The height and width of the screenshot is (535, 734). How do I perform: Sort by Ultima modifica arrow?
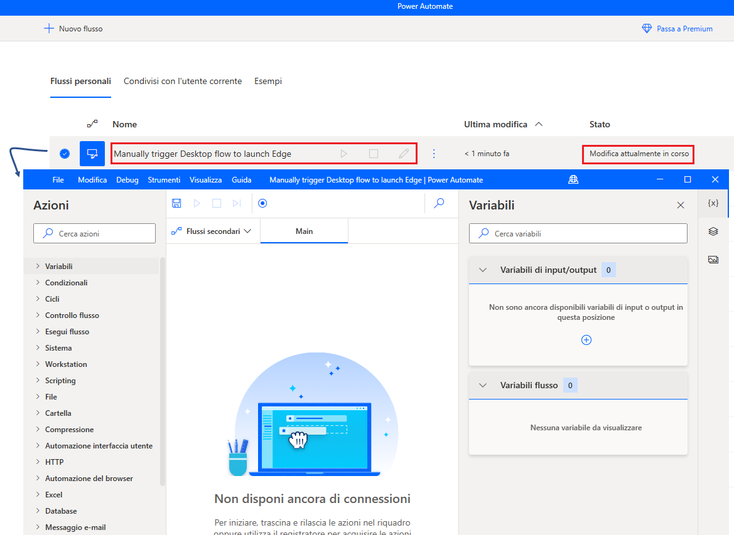click(x=539, y=124)
